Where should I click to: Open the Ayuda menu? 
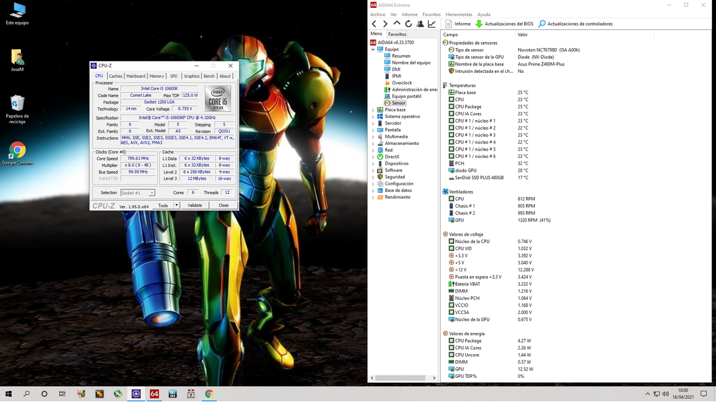484,15
